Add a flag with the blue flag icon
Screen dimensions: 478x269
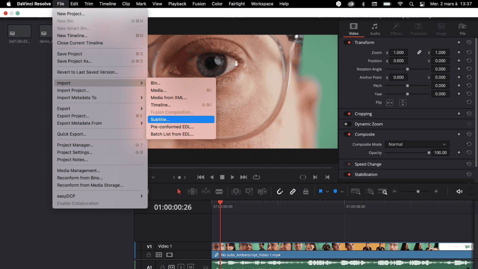point(321,191)
